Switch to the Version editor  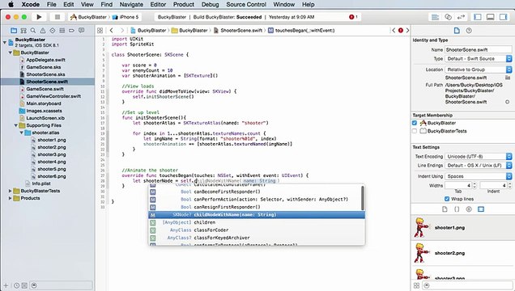pyautogui.click(x=461, y=17)
